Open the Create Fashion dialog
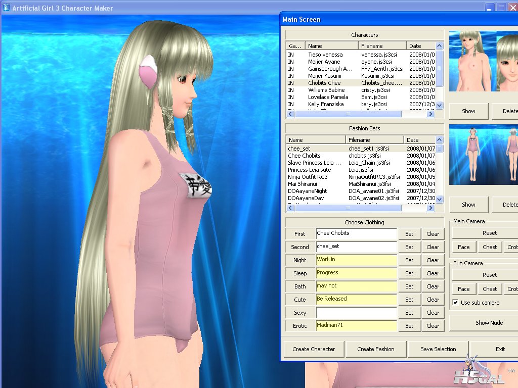The image size is (518, 388). click(x=376, y=349)
